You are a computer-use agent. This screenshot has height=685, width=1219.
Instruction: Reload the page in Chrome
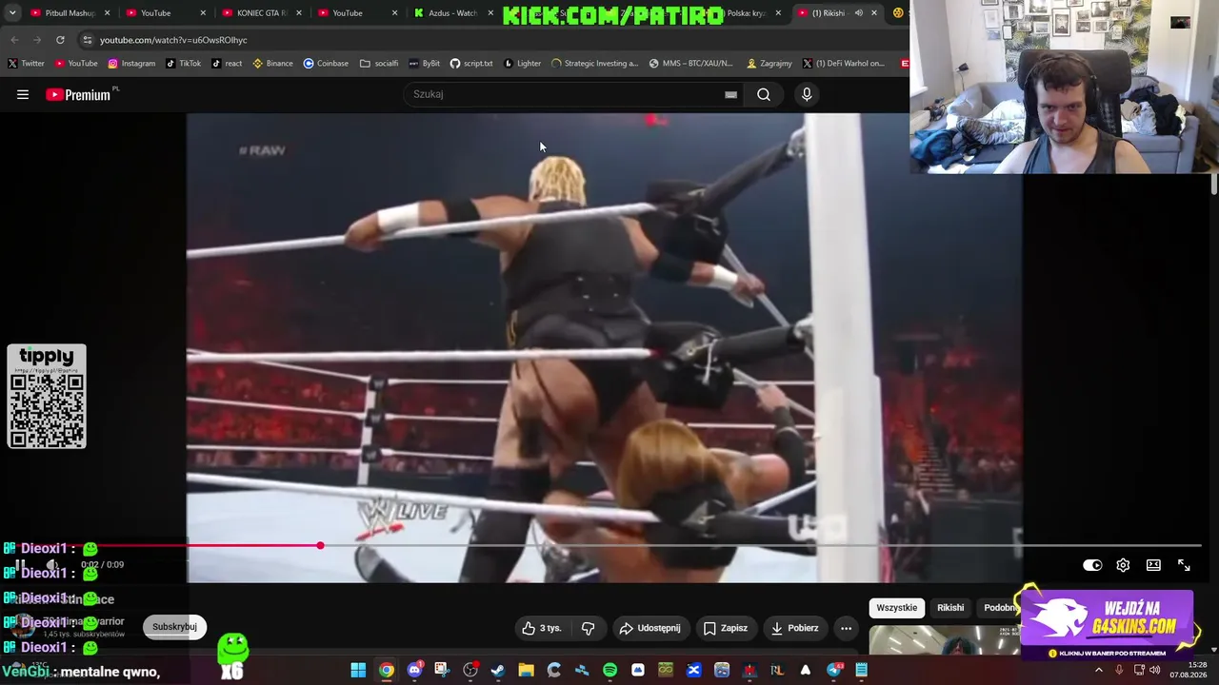point(60,40)
